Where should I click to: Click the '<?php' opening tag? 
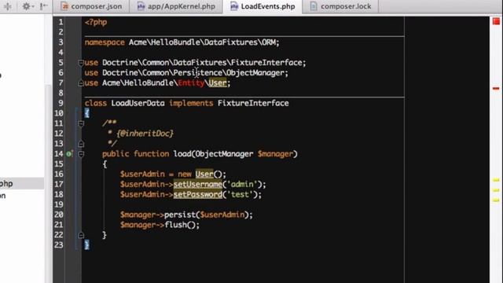click(x=96, y=22)
